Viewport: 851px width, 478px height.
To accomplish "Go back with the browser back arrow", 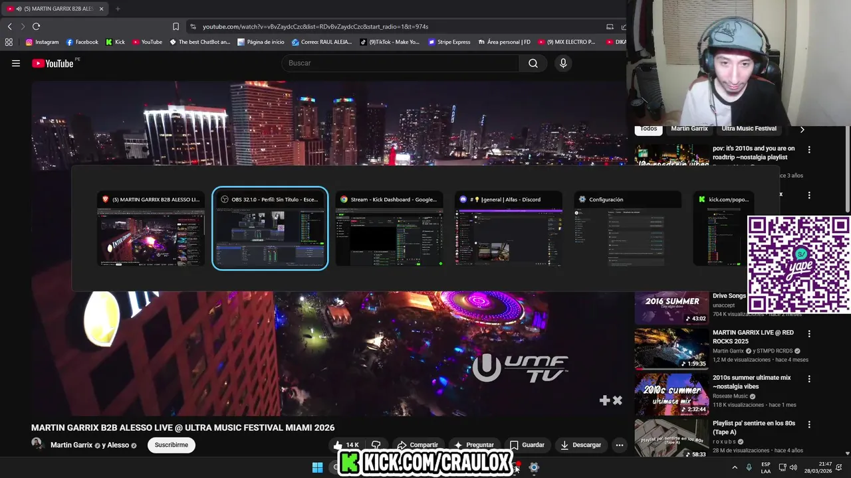I will coord(10,27).
